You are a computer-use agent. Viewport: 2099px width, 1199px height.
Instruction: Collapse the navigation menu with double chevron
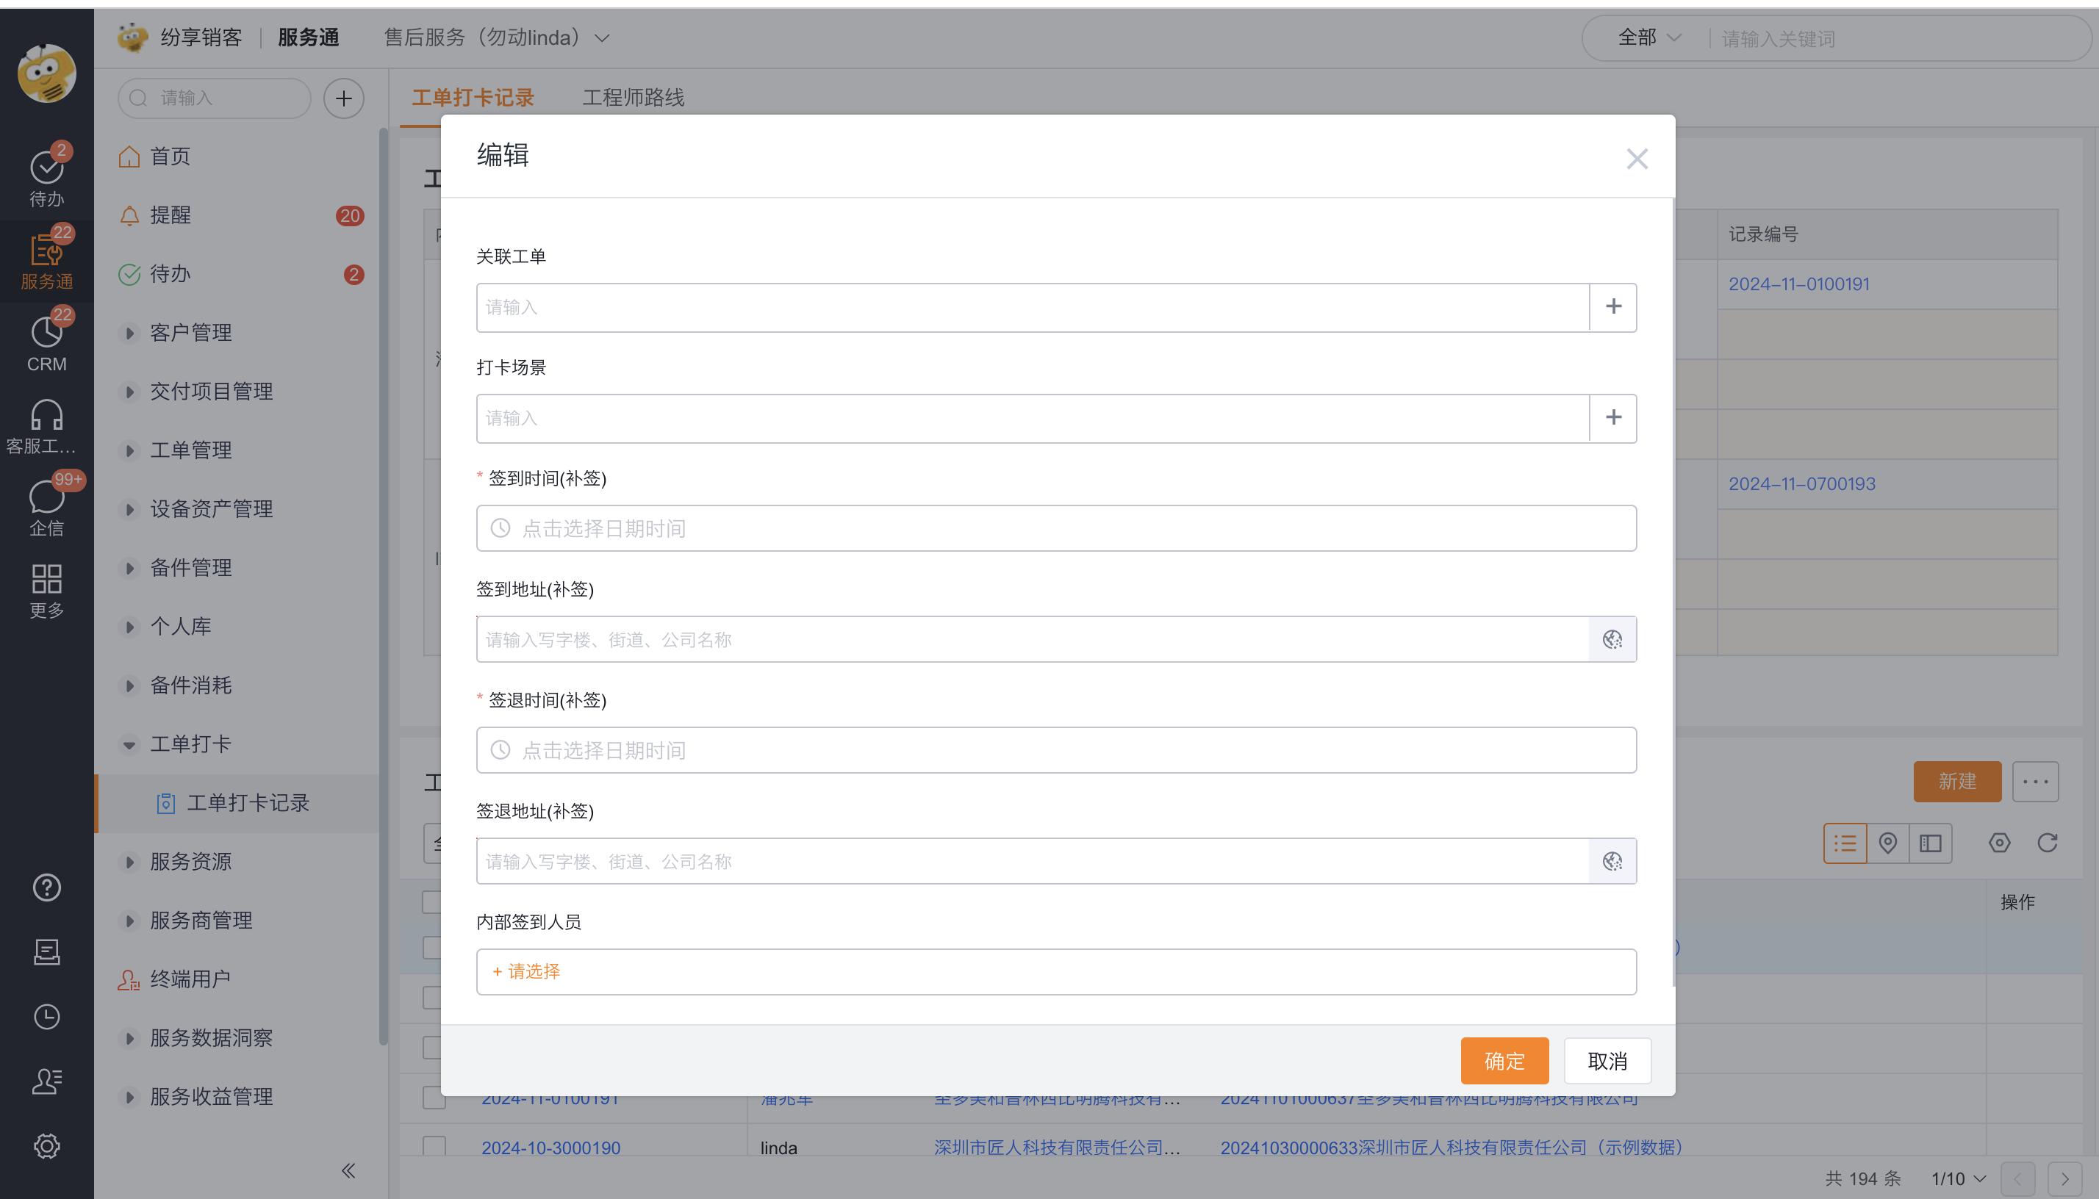pyautogui.click(x=348, y=1171)
